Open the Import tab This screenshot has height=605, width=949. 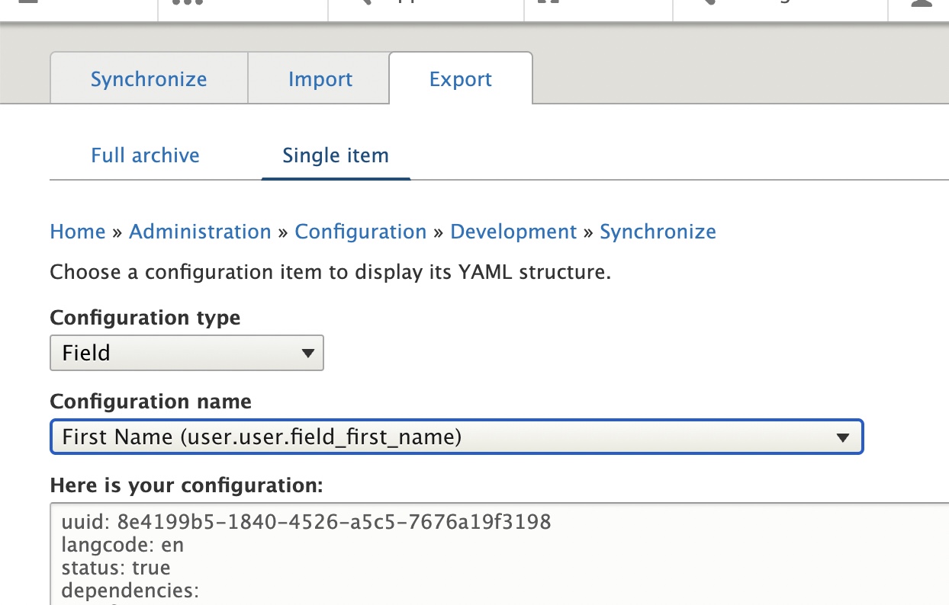coord(320,78)
